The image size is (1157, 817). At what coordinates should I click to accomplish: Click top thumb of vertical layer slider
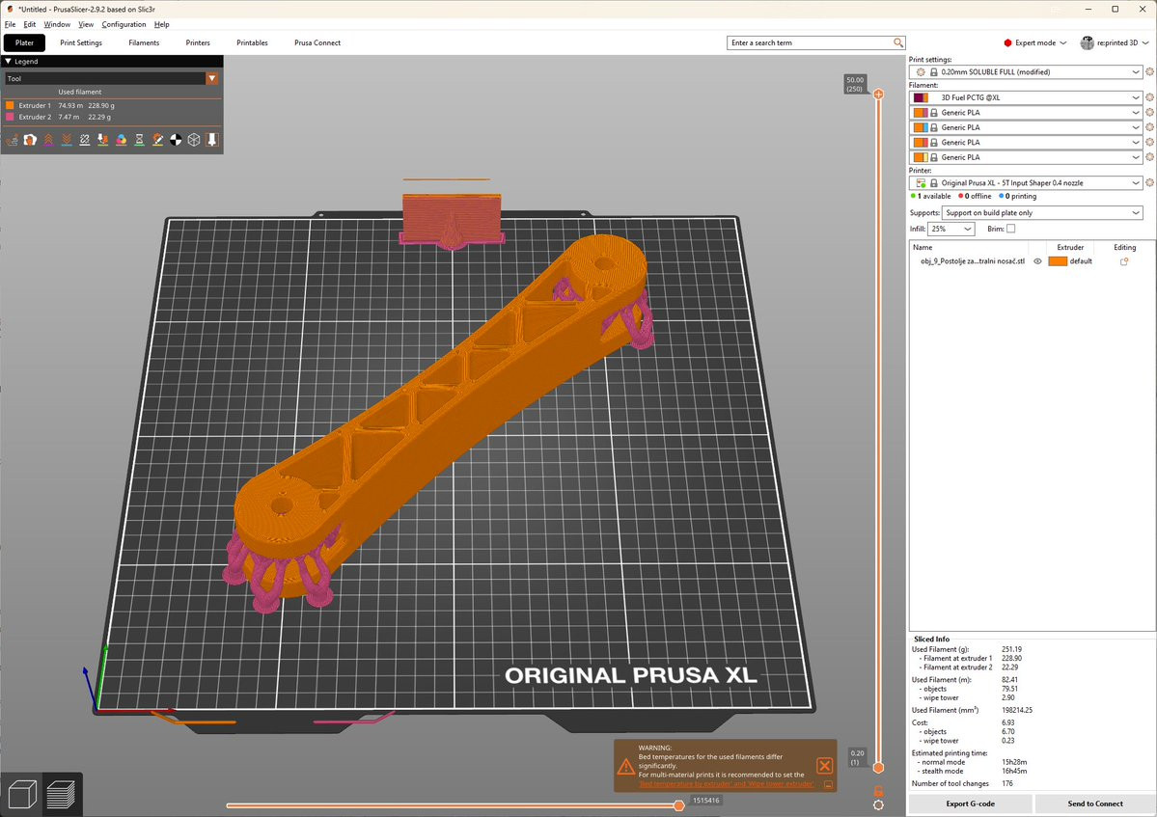pos(878,94)
